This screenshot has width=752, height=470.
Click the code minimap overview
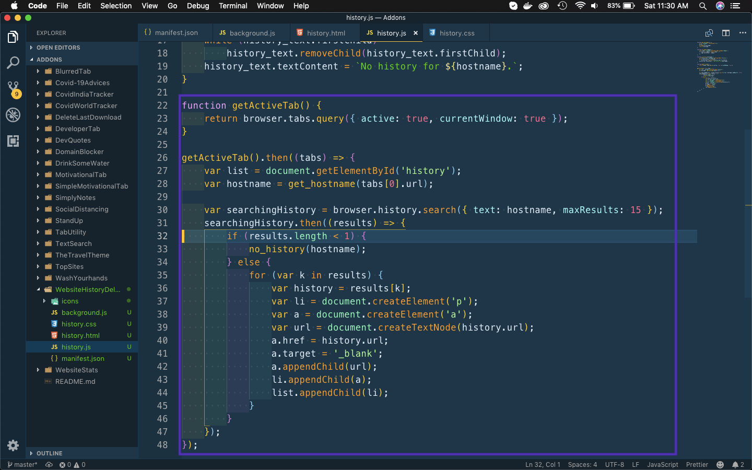coord(720,66)
